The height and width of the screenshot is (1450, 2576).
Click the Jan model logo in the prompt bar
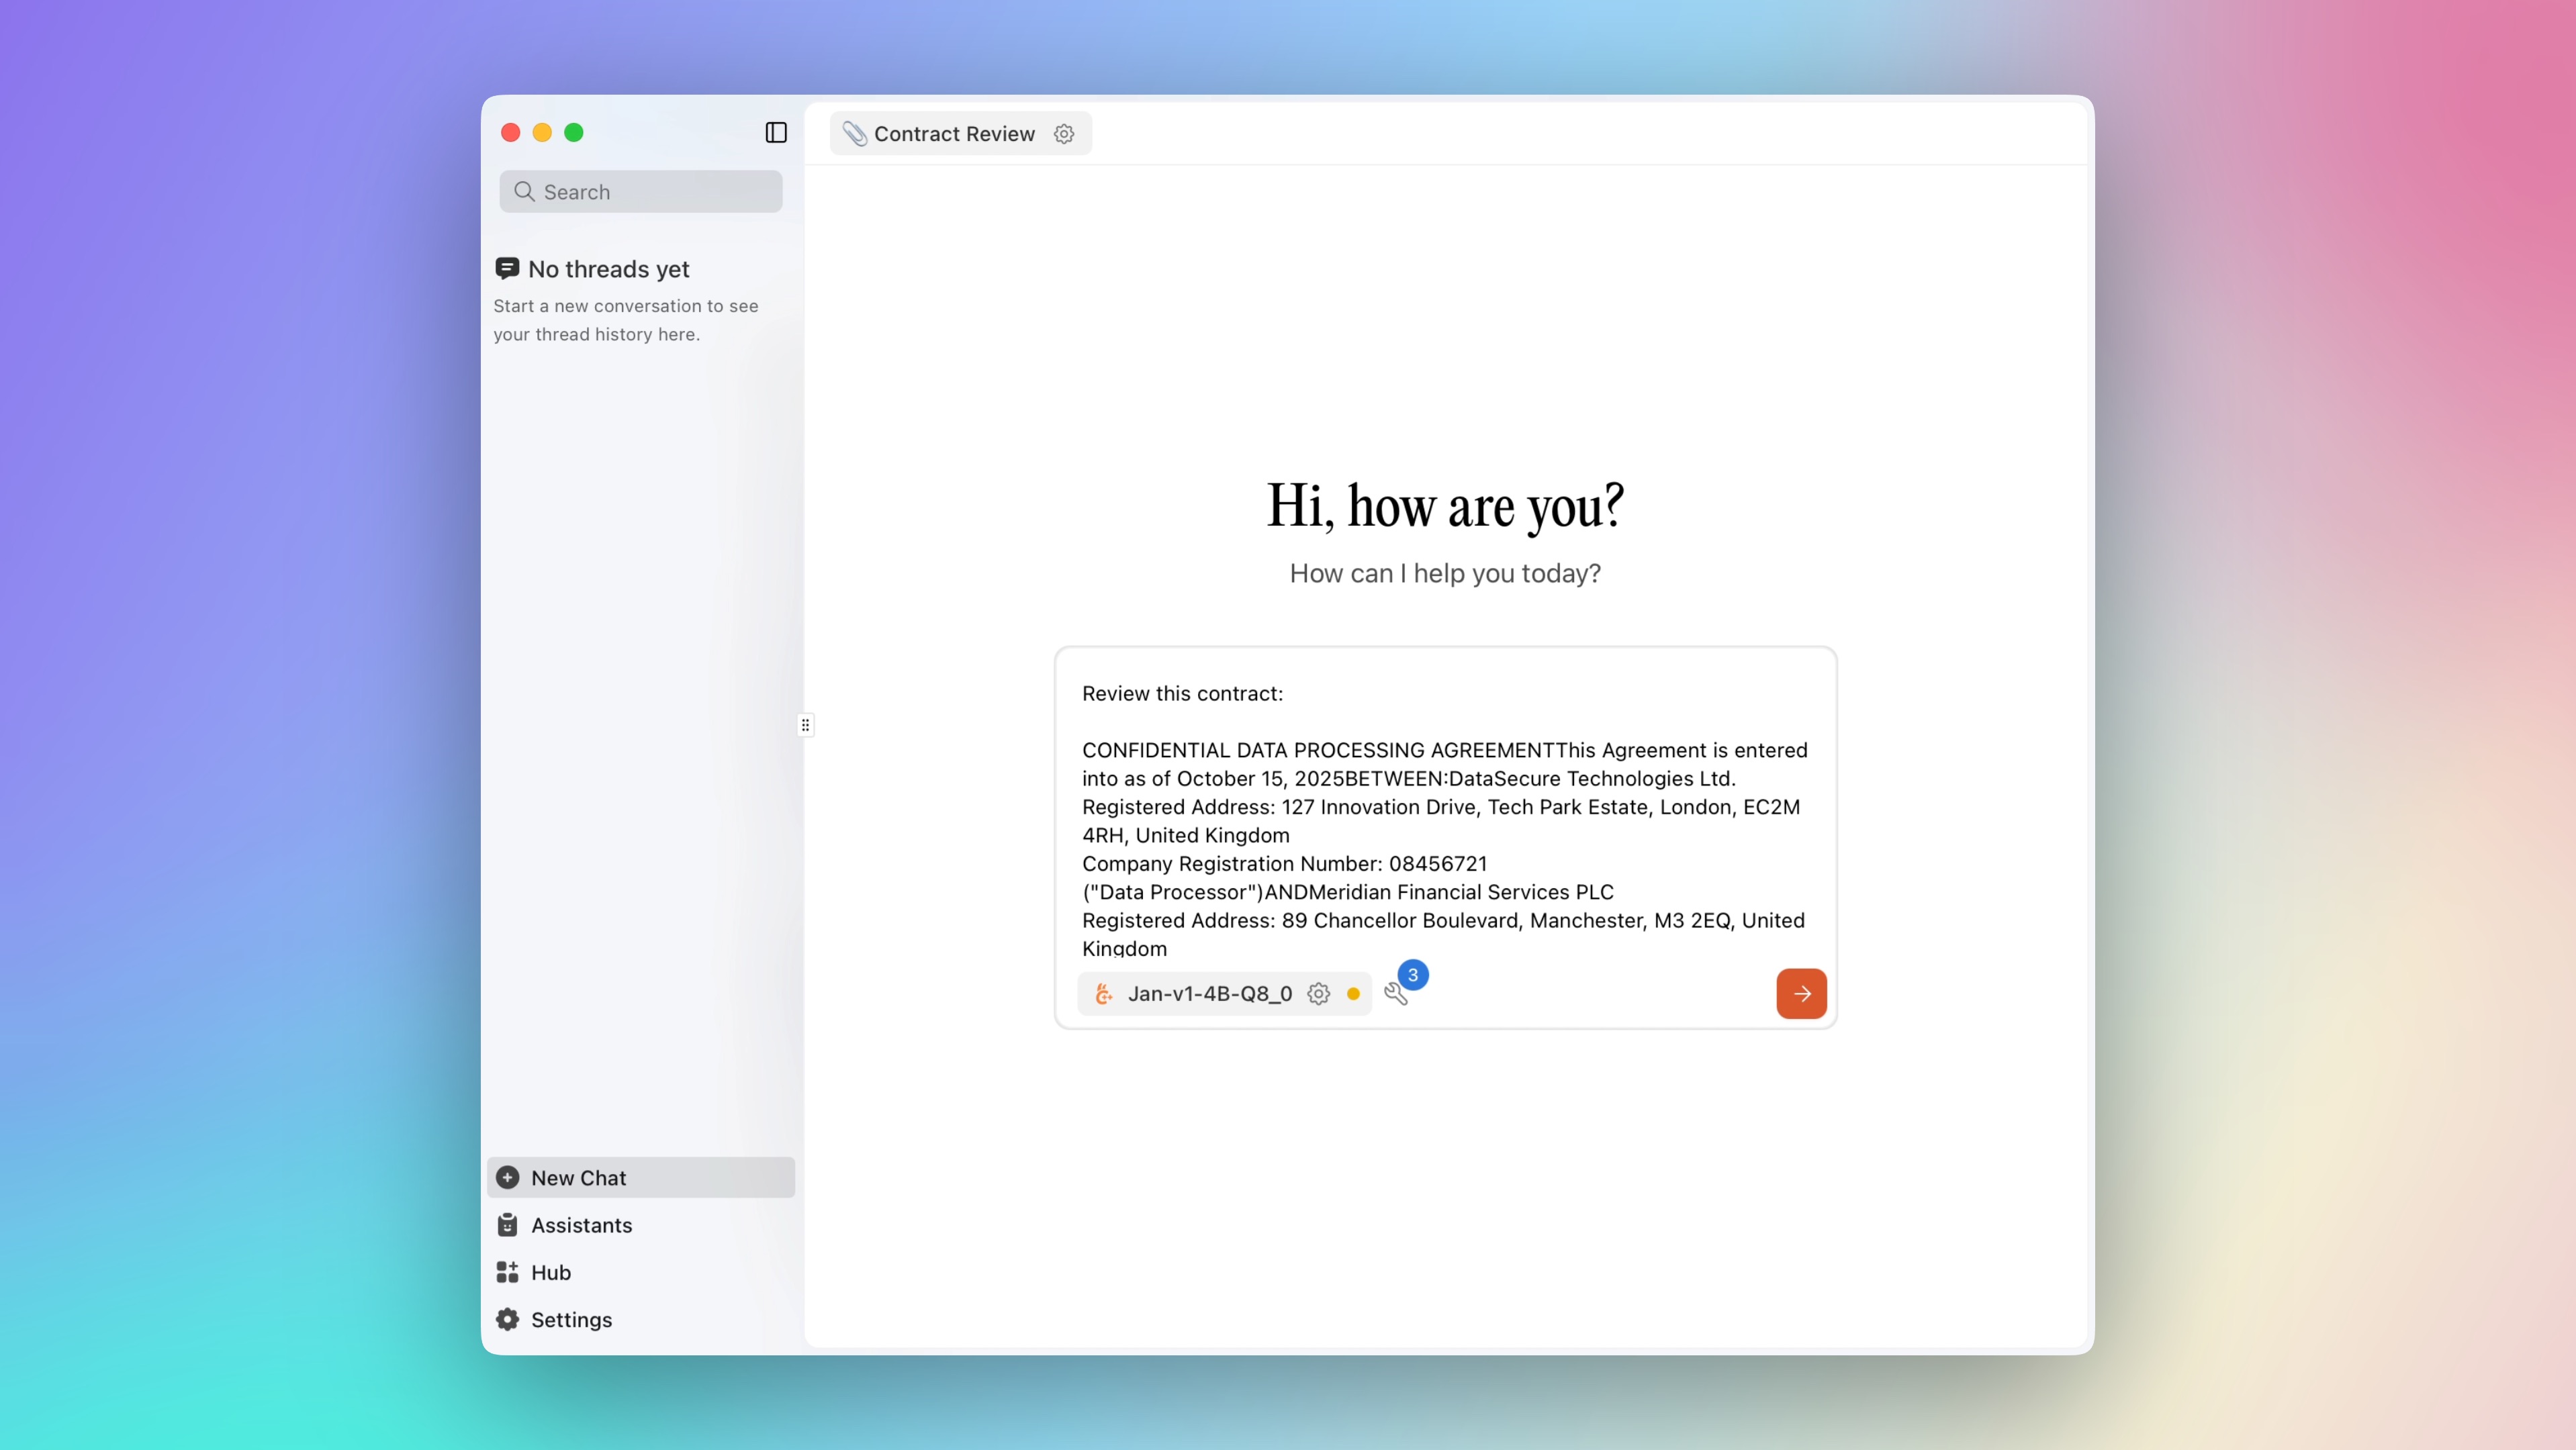point(1103,994)
